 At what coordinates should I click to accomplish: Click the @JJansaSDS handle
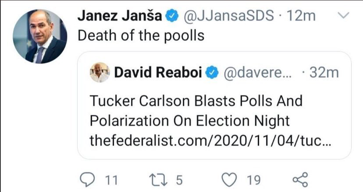click(229, 16)
